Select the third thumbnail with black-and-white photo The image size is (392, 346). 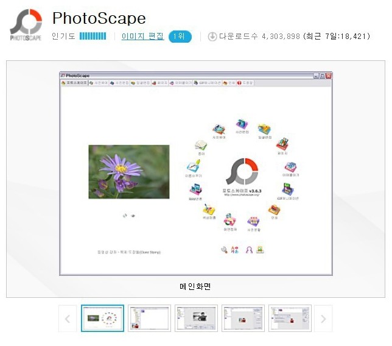pos(196,318)
